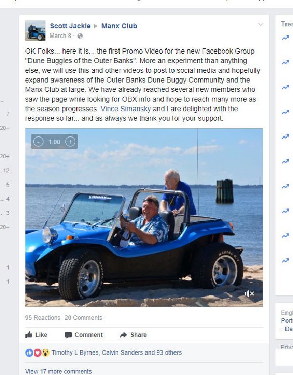This screenshot has height=375, width=293.
Task: View the 95 Reactions list
Action: point(42,317)
